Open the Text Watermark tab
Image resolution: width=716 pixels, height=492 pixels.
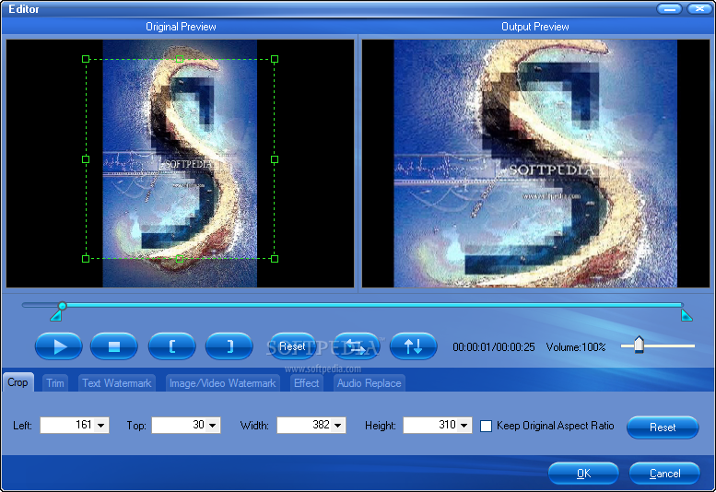(116, 383)
